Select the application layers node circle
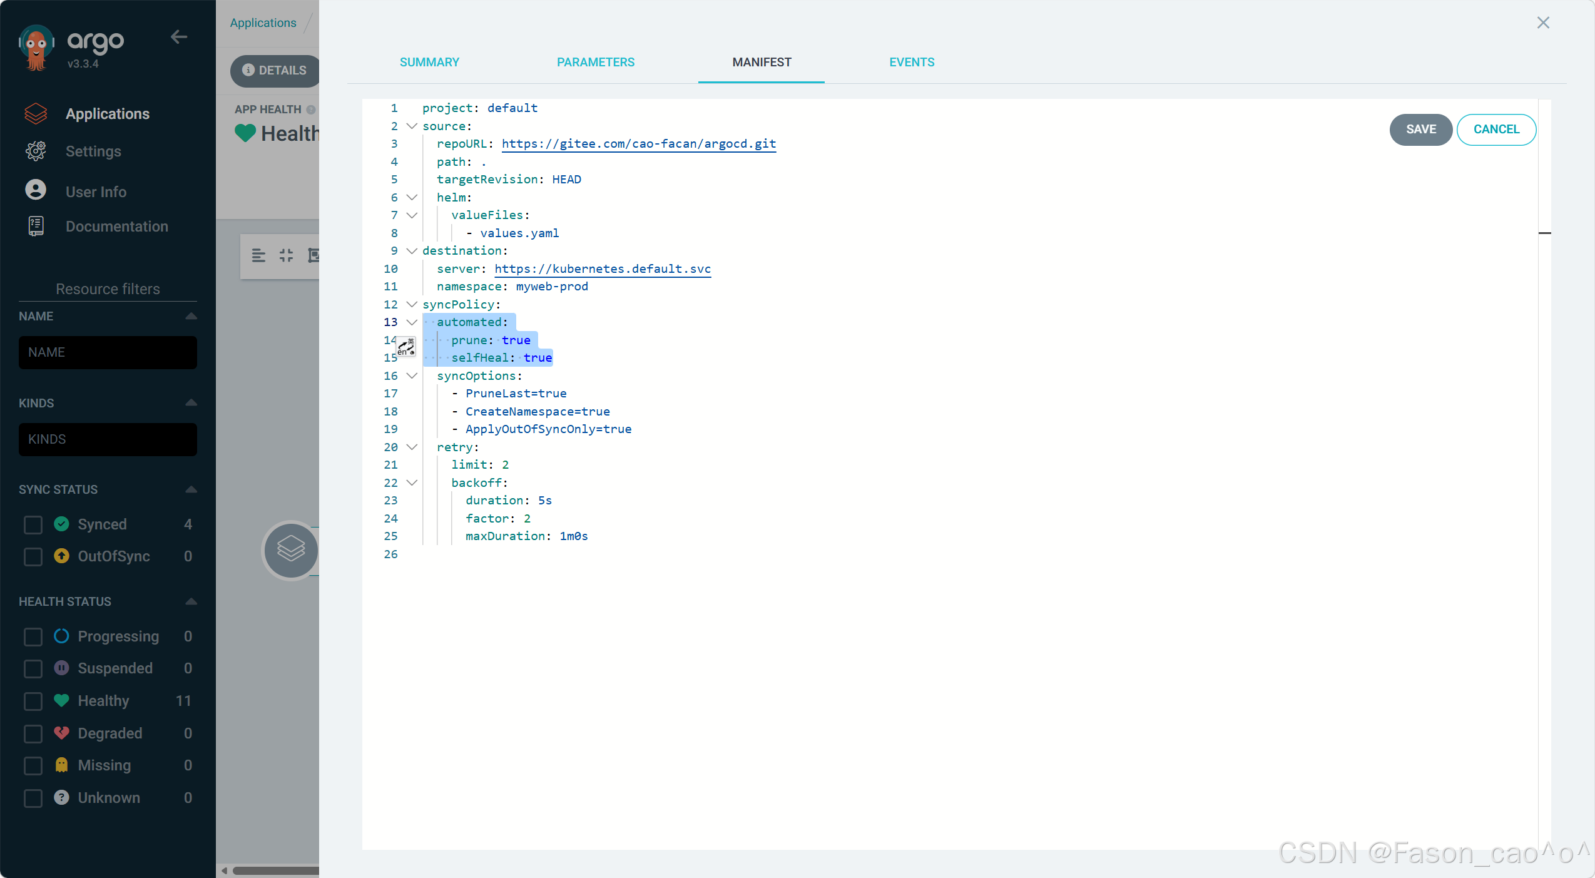This screenshot has height=878, width=1595. [291, 550]
